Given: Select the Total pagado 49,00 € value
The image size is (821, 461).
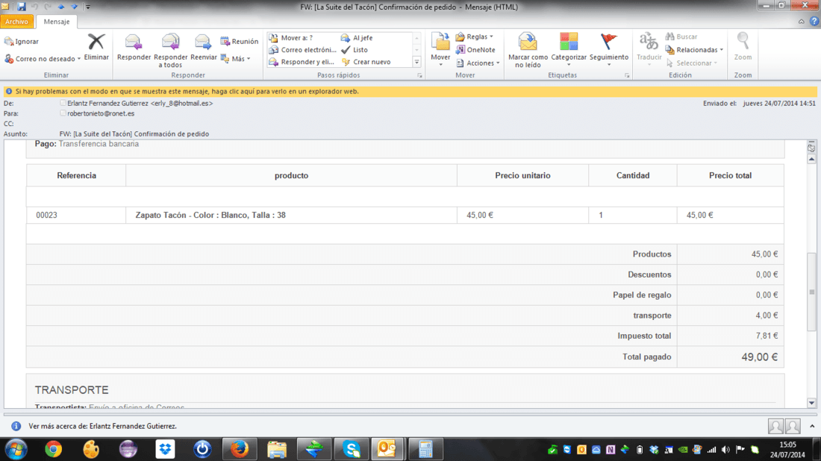Looking at the screenshot, I should click(x=759, y=357).
